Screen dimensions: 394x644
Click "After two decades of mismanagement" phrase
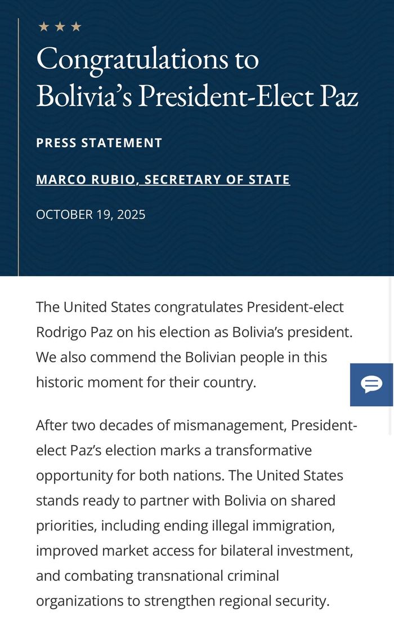[x=161, y=425]
